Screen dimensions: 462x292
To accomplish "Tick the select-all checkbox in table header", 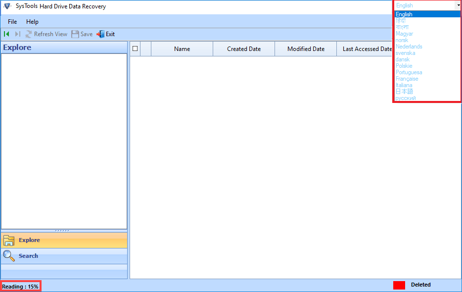I will (x=135, y=49).
